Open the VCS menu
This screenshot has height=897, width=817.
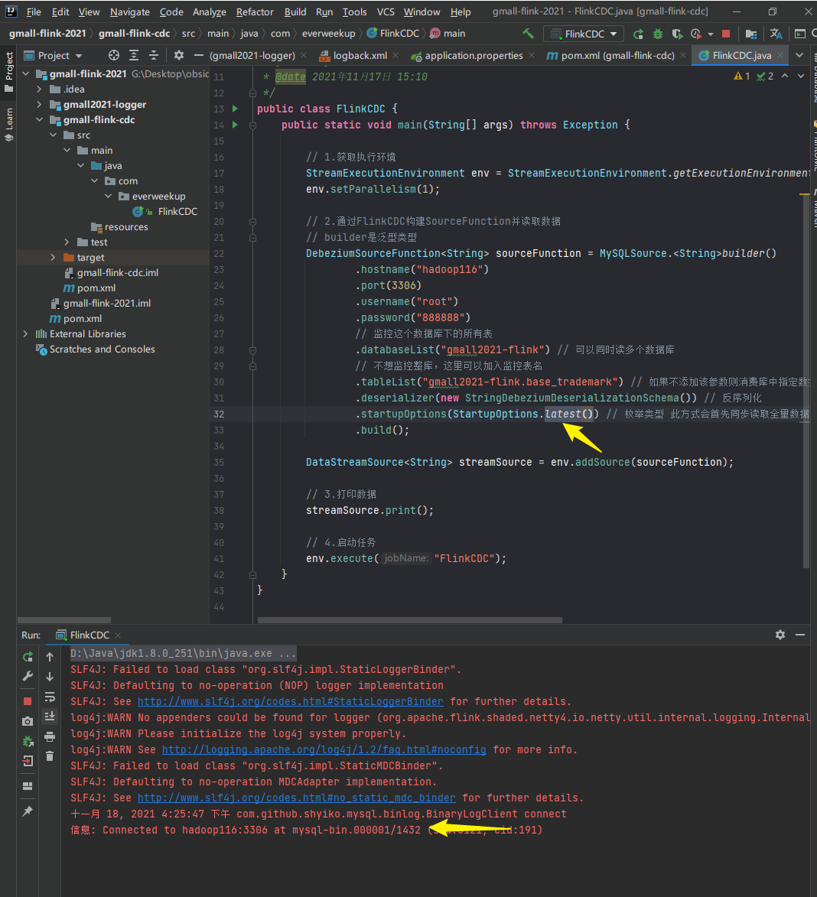pyautogui.click(x=386, y=12)
